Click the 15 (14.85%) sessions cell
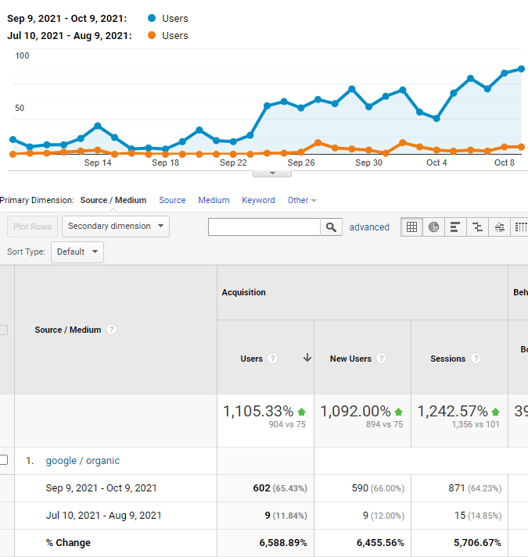528x557 pixels. 478,516
